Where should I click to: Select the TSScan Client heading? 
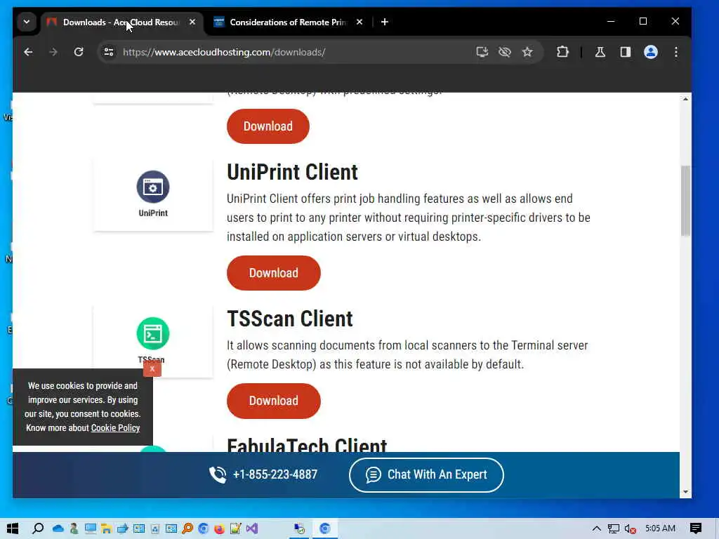pyautogui.click(x=290, y=319)
